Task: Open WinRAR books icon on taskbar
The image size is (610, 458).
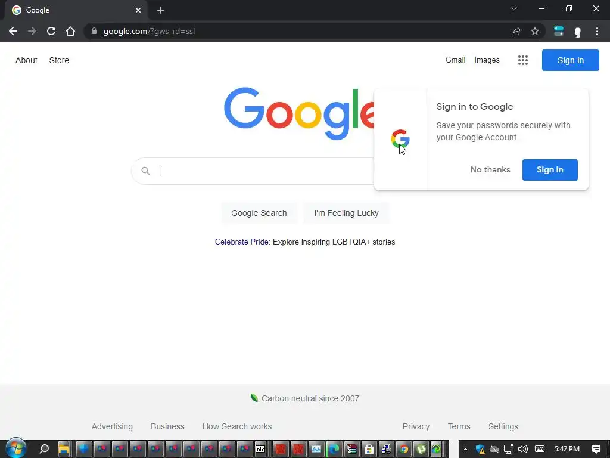Action: click(351, 449)
